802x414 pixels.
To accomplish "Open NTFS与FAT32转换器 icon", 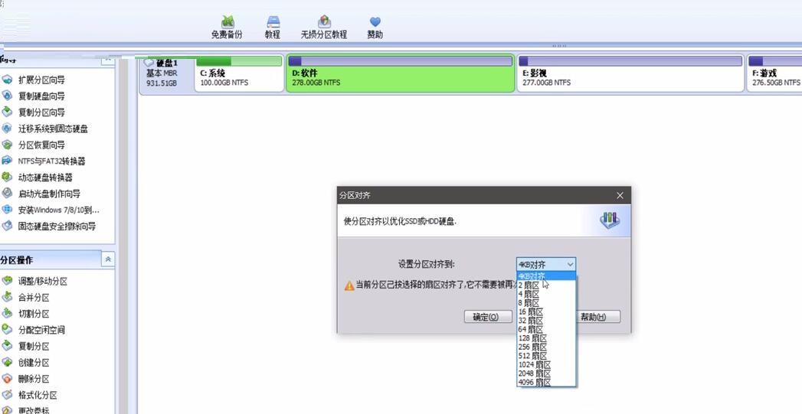I will 7,161.
